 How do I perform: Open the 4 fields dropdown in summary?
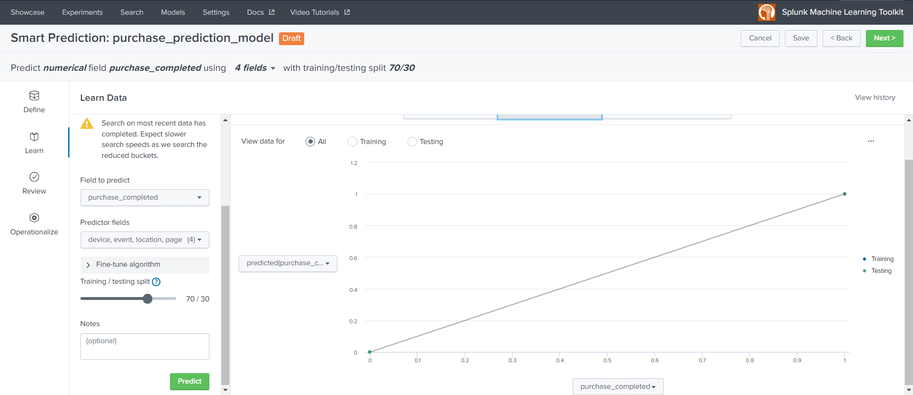255,68
